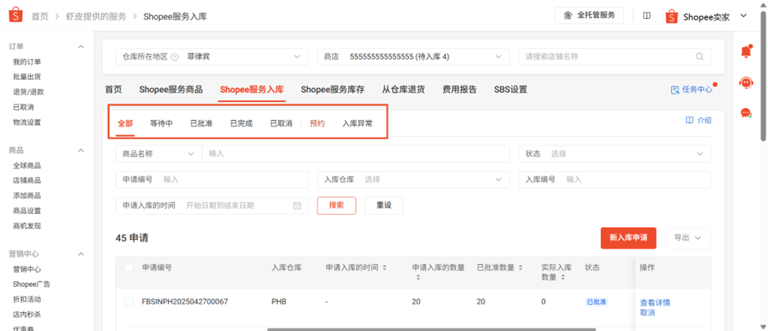Viewport: 768px width, 331px height.
Task: Expand the Shopee卖家 account menu
Action: pyautogui.click(x=744, y=17)
